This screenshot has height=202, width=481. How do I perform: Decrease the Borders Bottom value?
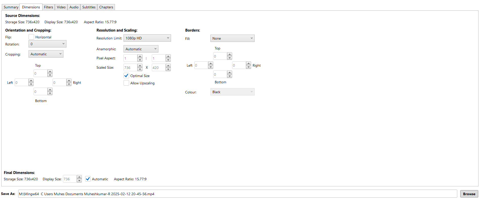click(x=230, y=76)
